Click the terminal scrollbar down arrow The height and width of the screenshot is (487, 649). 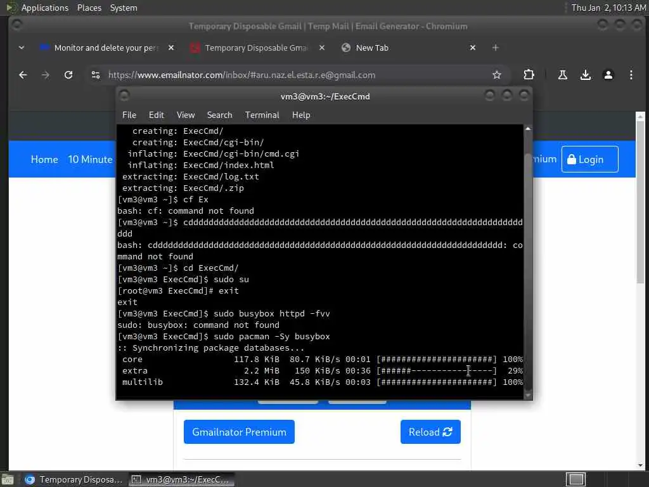click(x=528, y=396)
